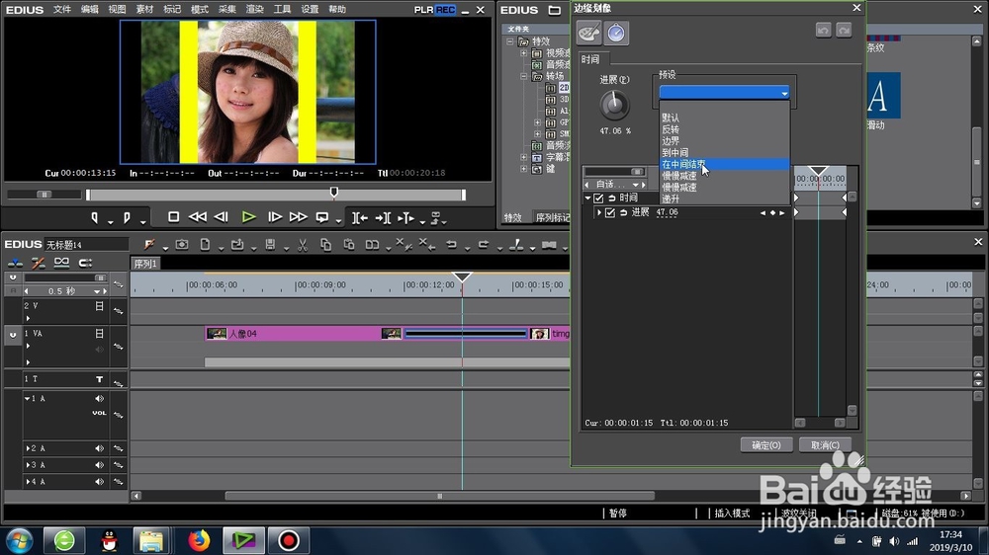Click the Stop button in player

click(x=173, y=217)
